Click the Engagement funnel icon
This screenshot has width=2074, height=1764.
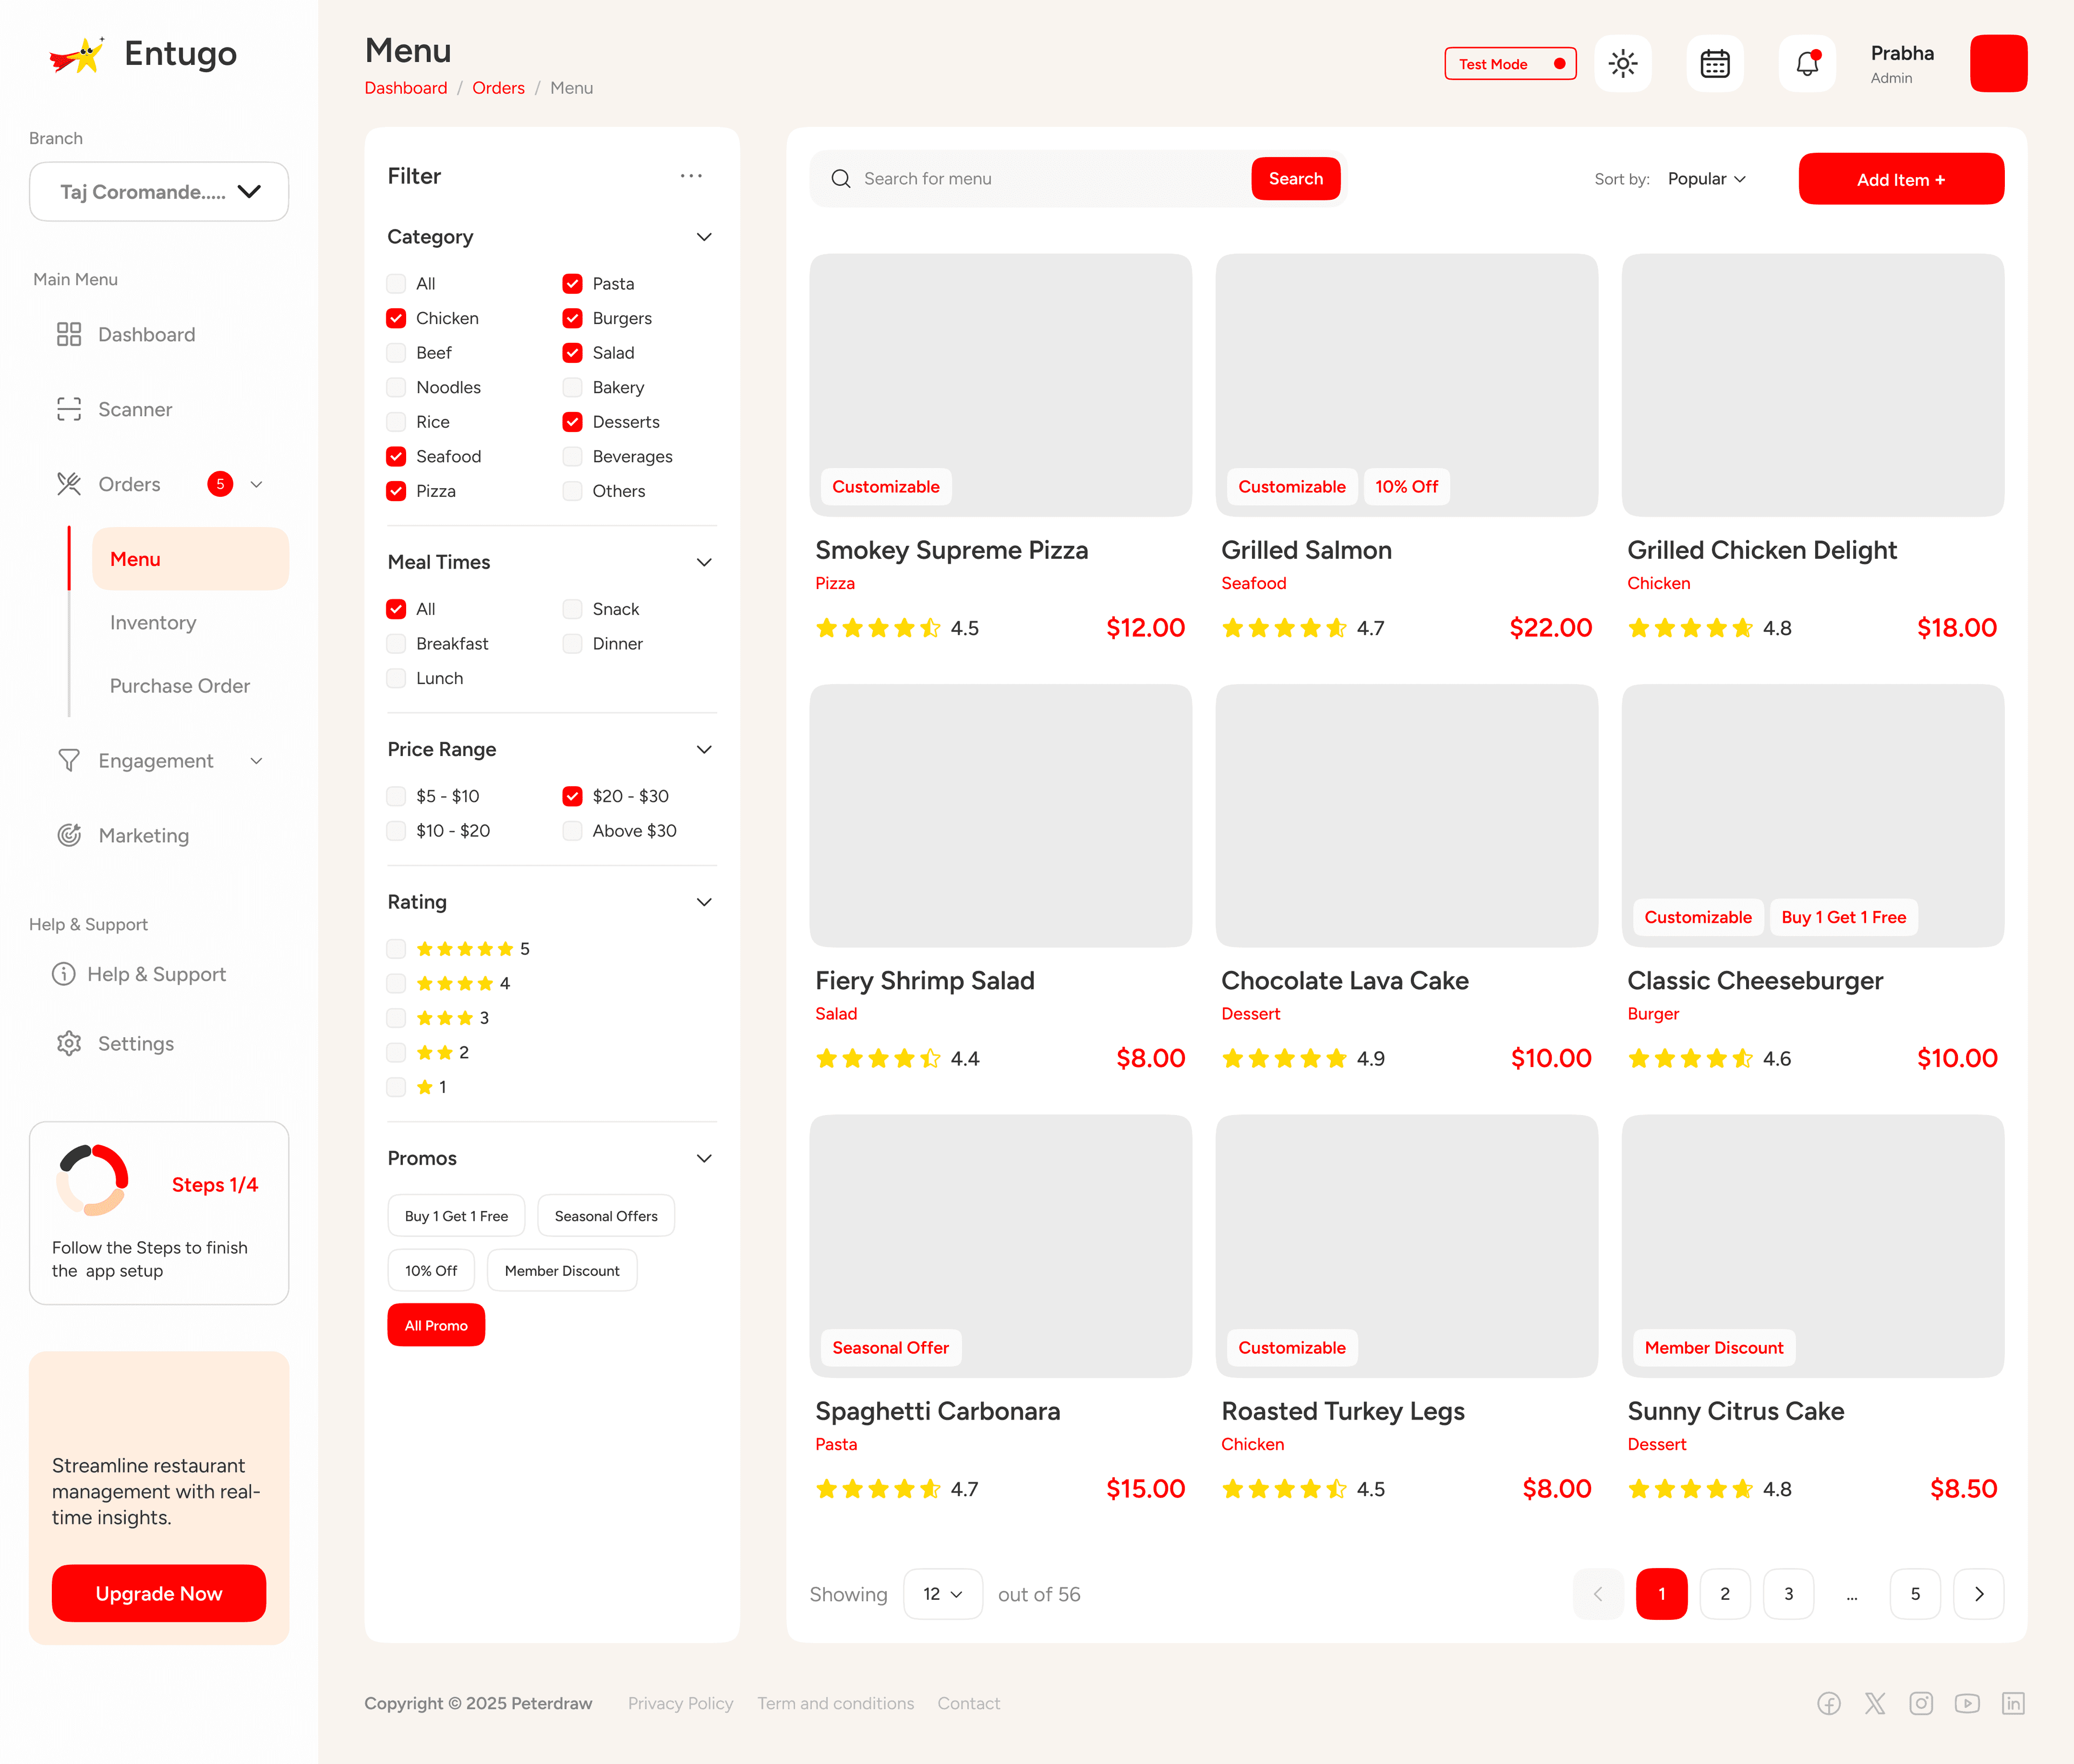pyautogui.click(x=69, y=761)
